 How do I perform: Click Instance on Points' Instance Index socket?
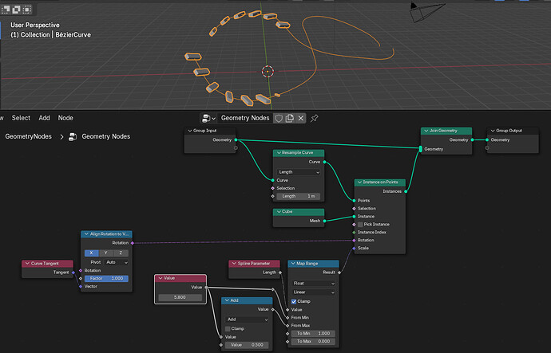(x=354, y=233)
